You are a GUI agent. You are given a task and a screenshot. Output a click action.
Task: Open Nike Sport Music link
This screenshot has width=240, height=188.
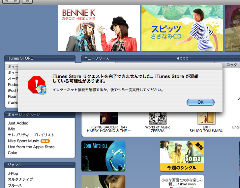[x=23, y=141]
